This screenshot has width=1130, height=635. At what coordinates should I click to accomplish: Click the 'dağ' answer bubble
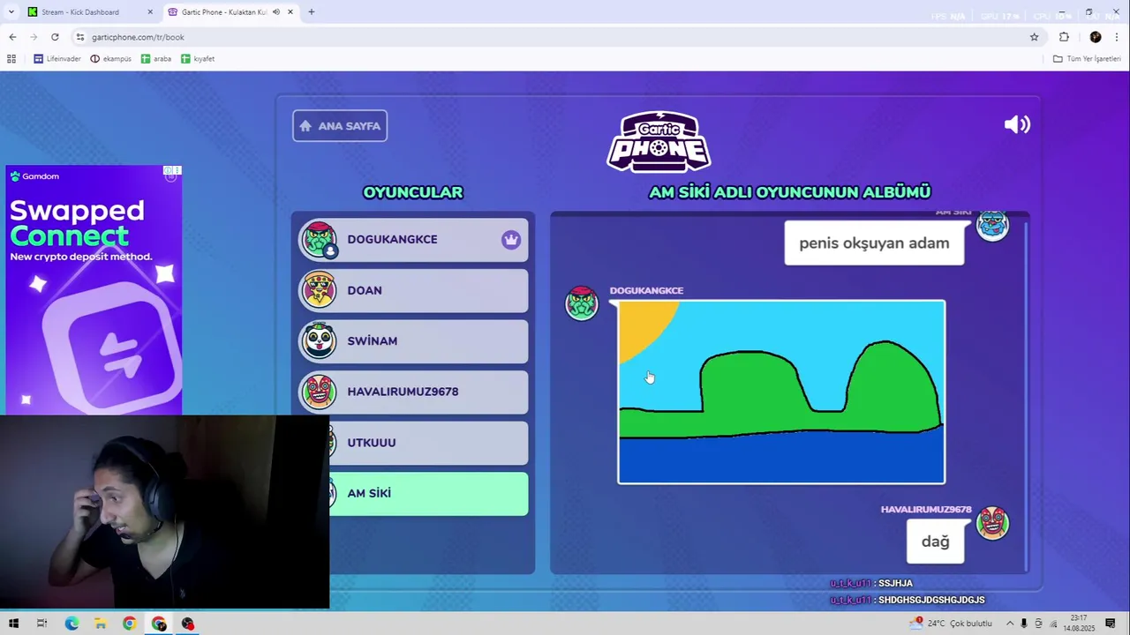point(935,542)
